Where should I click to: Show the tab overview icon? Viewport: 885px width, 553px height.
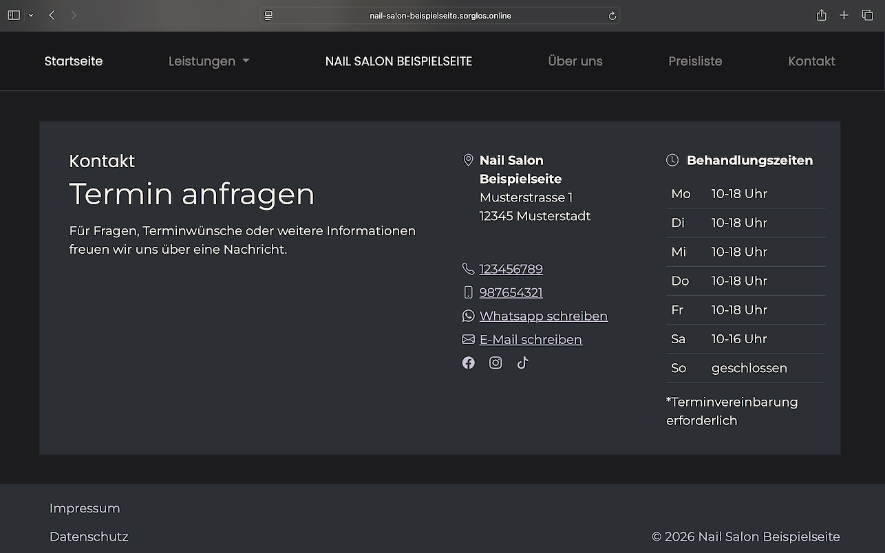click(x=867, y=15)
